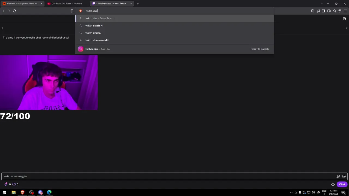This screenshot has width=349, height=196.
Task: Open the taskbar clock showing 9:24 PM
Action: (x=333, y=192)
